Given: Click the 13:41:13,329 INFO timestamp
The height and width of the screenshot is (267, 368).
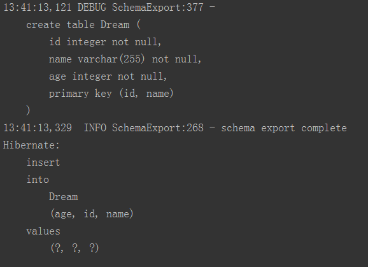Looking at the screenshot, I should tap(38, 128).
